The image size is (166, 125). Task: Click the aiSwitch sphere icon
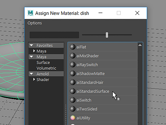tap(73, 100)
